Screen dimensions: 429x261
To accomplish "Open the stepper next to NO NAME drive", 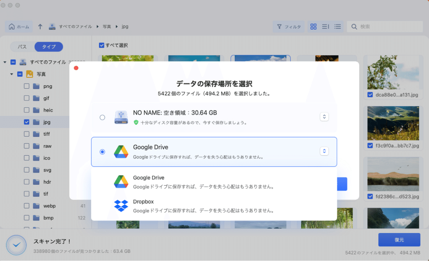I will pos(324,116).
